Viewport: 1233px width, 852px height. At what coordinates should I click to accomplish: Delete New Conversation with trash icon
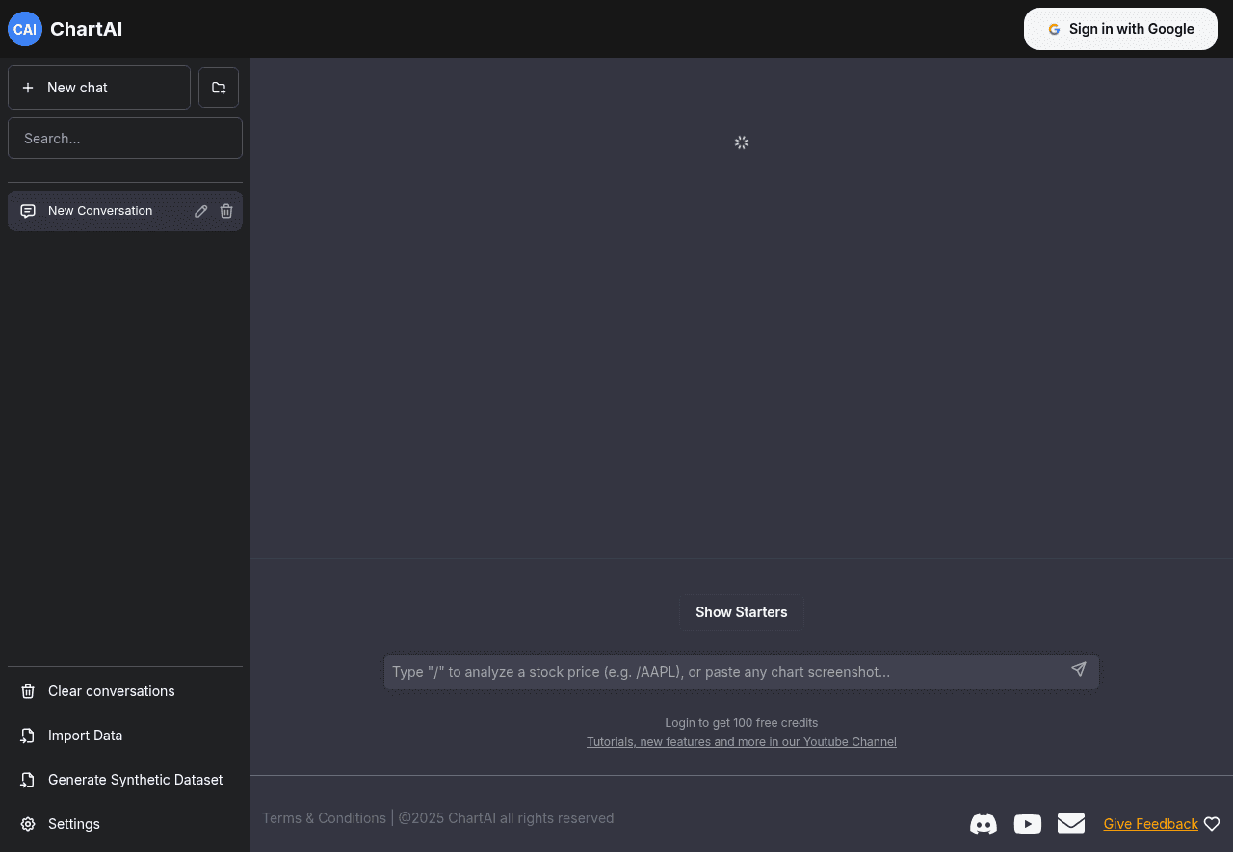pos(226,211)
